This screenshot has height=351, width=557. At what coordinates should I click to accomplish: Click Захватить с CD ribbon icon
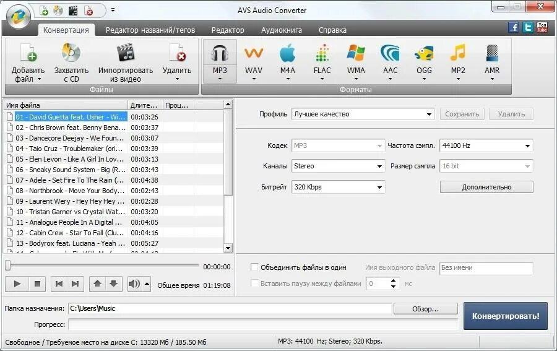(71, 53)
